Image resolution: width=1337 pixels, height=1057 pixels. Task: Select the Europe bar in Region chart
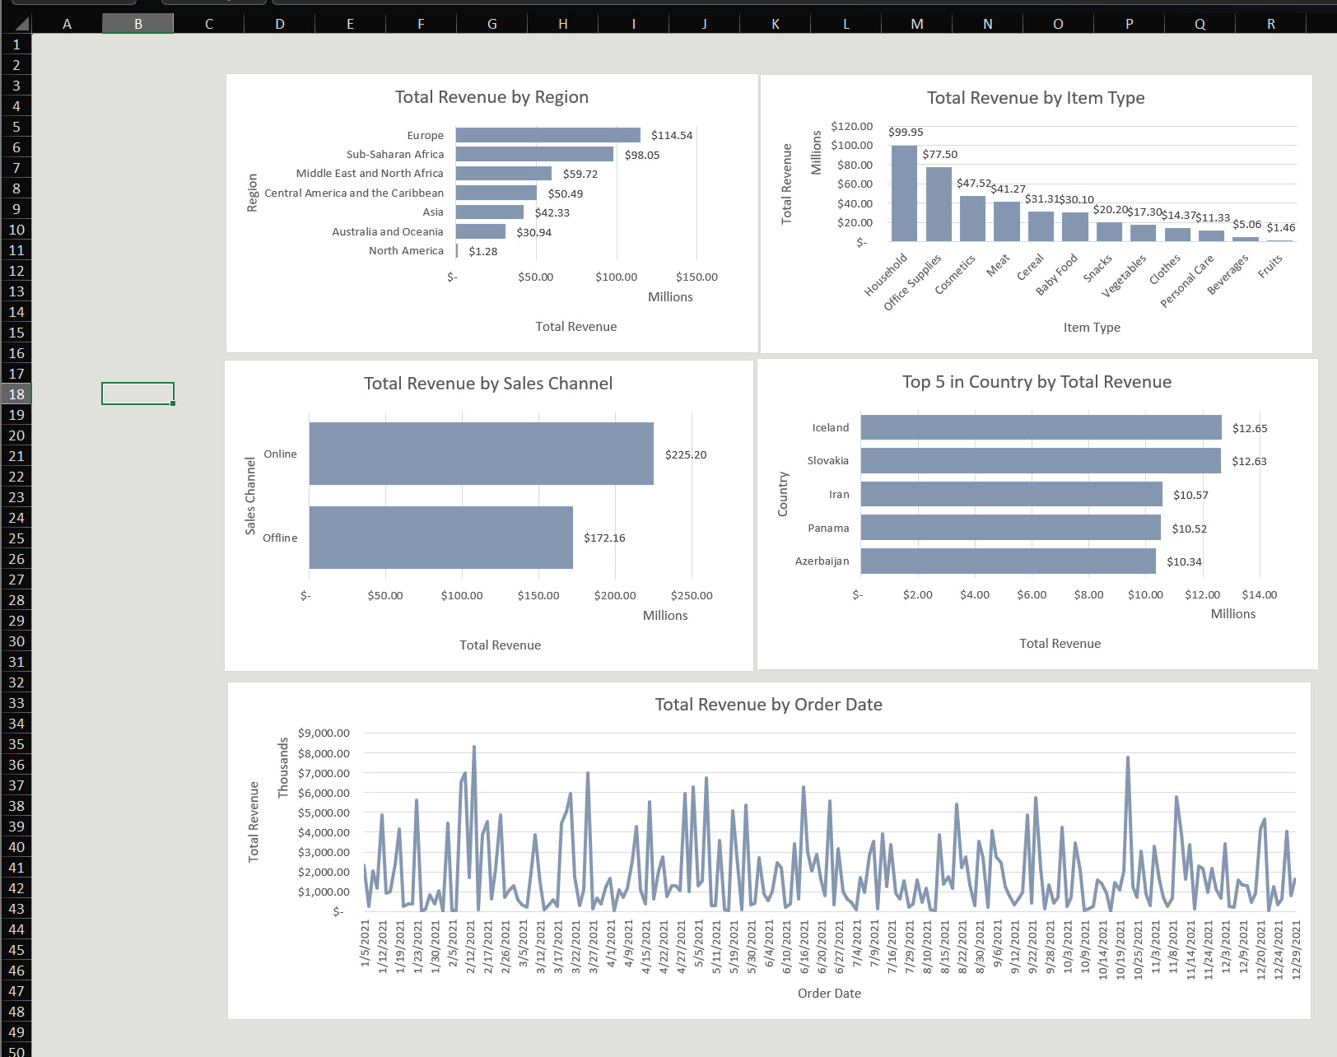tap(548, 135)
